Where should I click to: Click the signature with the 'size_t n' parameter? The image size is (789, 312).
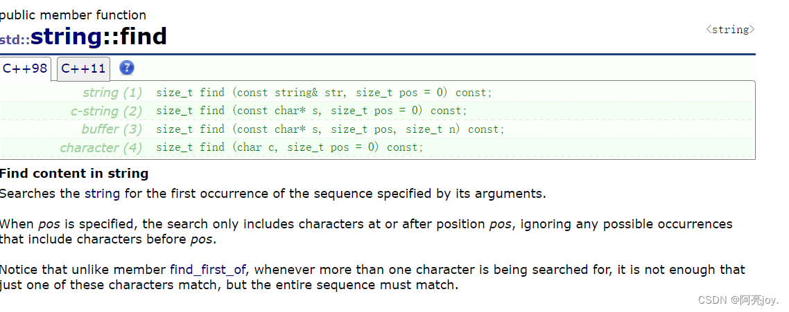pos(330,129)
